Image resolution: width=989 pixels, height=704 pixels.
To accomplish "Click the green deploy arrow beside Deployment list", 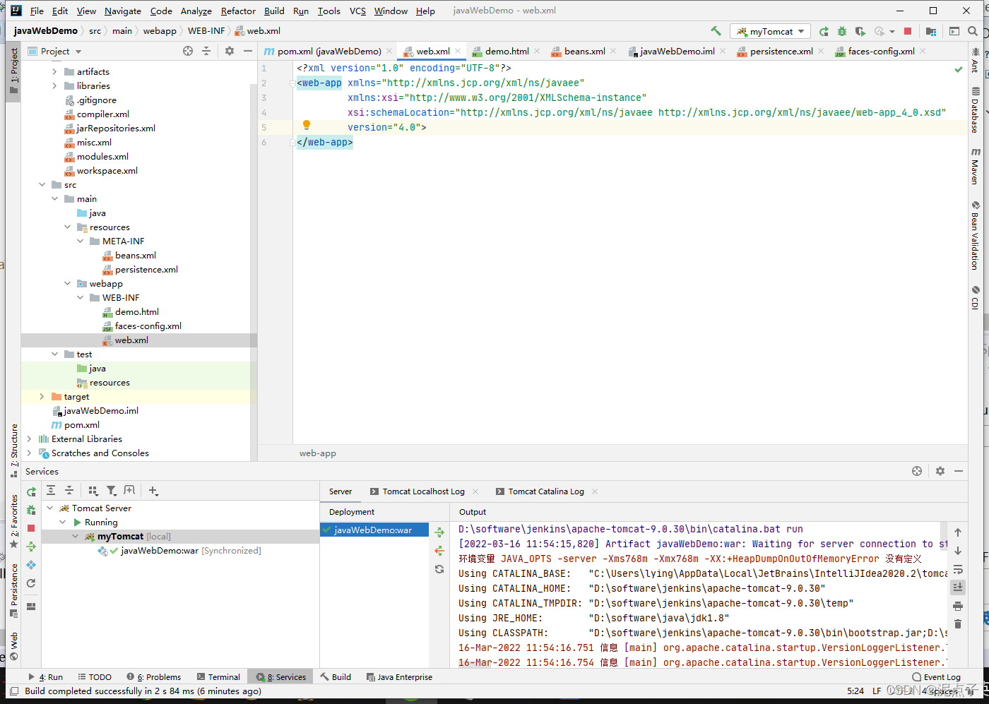I will coord(439,532).
